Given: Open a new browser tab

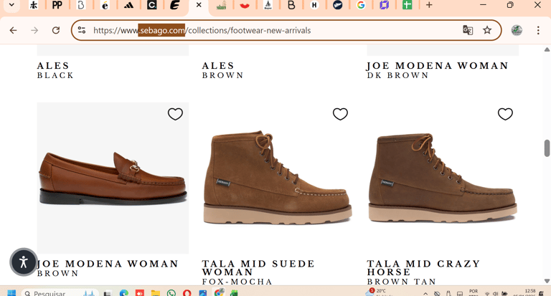Looking at the screenshot, I should click(x=429, y=5).
